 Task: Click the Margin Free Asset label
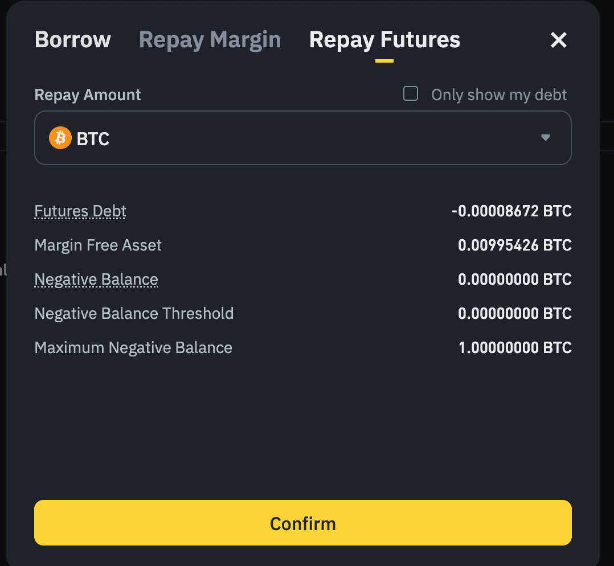point(98,245)
